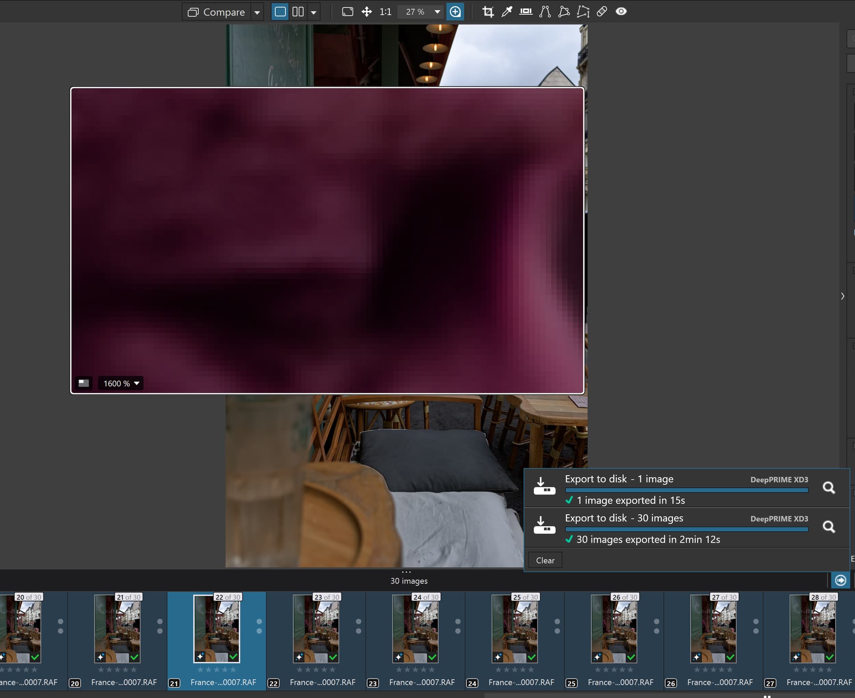Image resolution: width=855 pixels, height=698 pixels.
Task: Toggle local adjustments eye visibility
Action: 621,12
